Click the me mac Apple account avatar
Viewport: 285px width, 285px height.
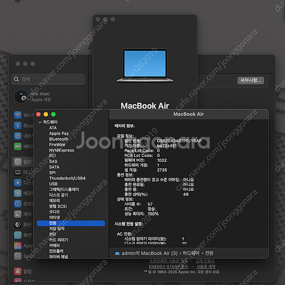click(x=21, y=97)
